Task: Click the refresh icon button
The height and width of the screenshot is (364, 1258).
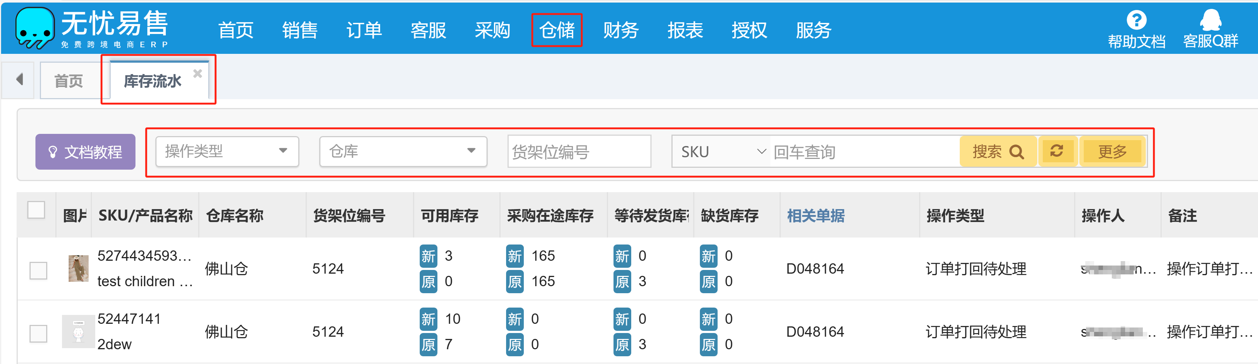Action: (x=1057, y=152)
